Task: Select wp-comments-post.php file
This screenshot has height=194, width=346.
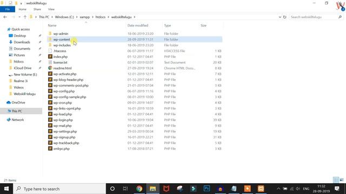Action: pyautogui.click(x=71, y=85)
